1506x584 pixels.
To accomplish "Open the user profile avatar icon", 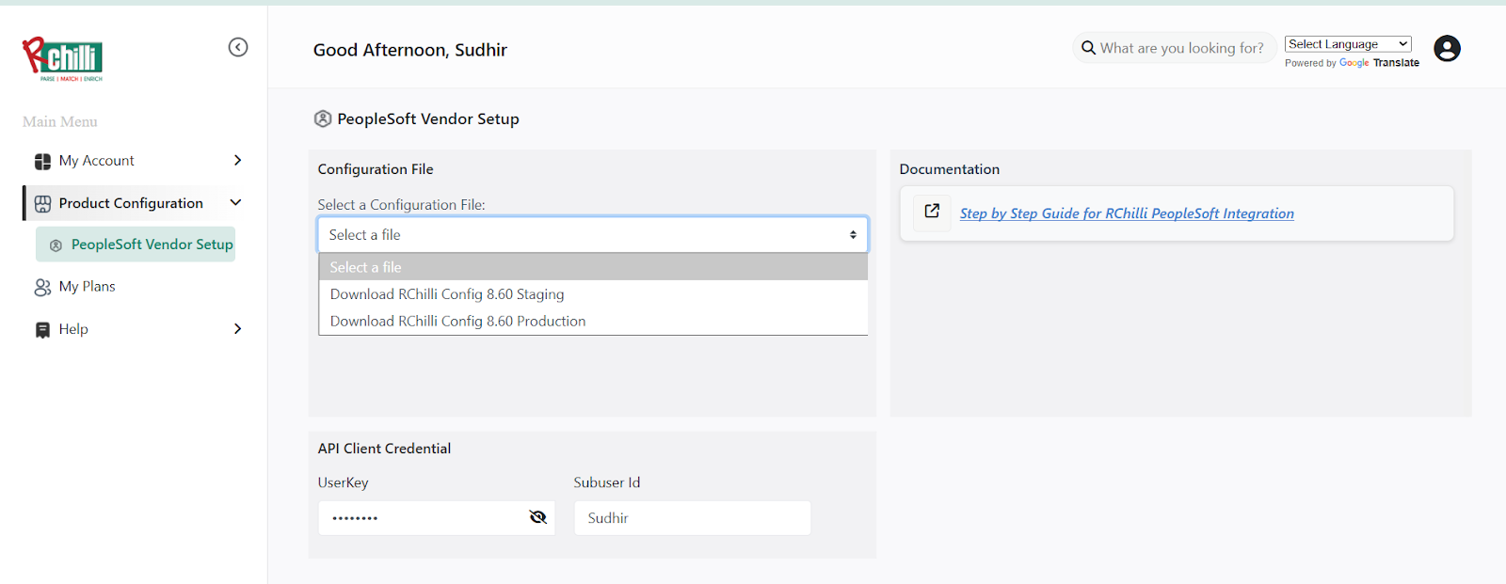I will (1446, 48).
